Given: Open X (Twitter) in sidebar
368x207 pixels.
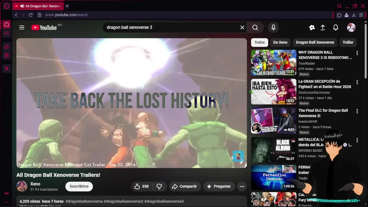Looking at the screenshot, I should [7, 68].
